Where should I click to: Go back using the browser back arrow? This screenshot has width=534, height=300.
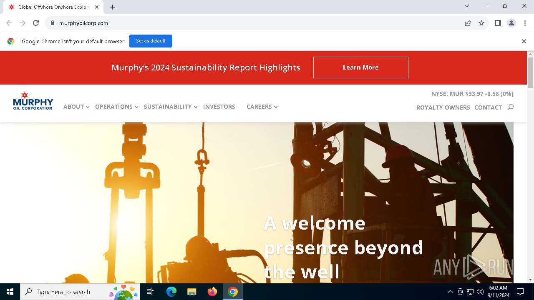coord(9,23)
